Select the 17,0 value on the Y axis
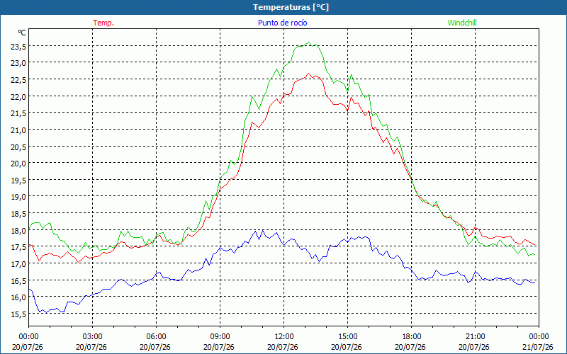Viewport: 567px width, 354px height. click(18, 263)
